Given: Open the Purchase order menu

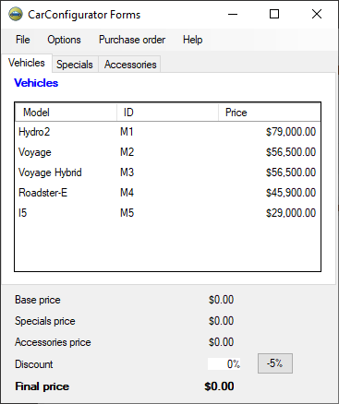Looking at the screenshot, I should point(132,40).
